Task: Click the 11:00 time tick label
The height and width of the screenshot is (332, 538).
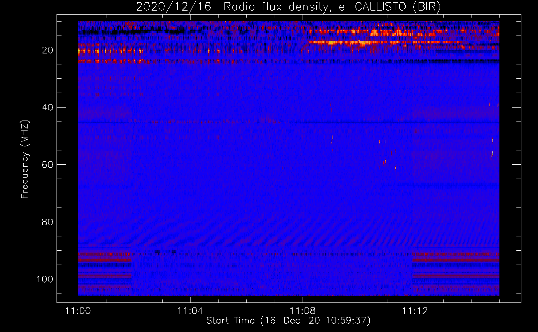Action: click(x=78, y=311)
